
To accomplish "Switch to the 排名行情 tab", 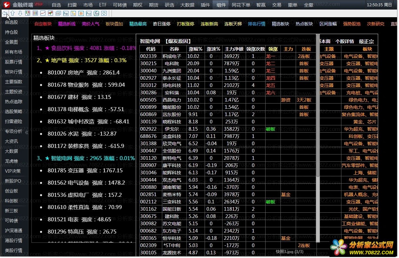I will pyautogui.click(x=257, y=24).
